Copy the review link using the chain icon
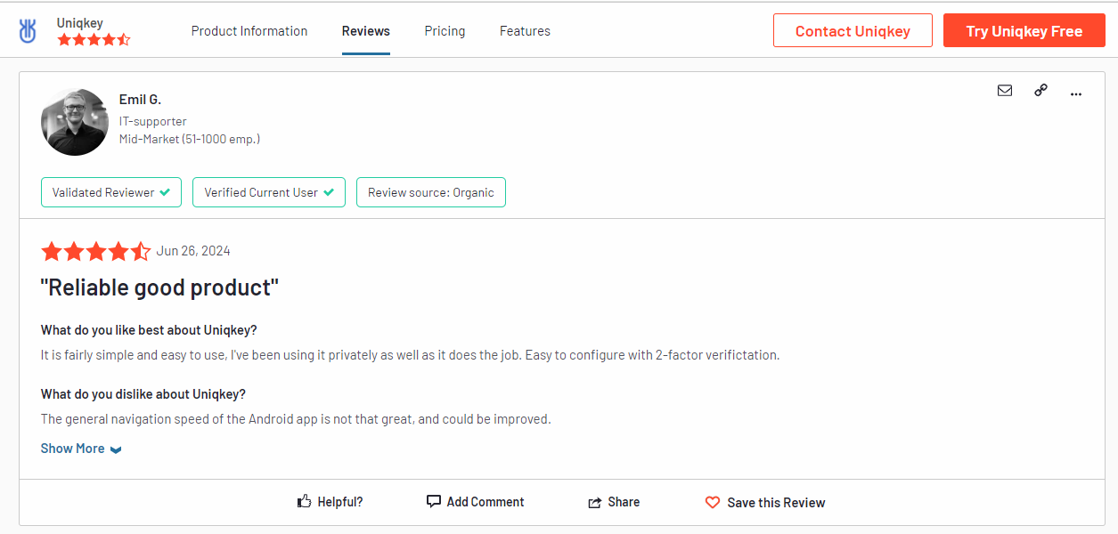 pyautogui.click(x=1040, y=90)
